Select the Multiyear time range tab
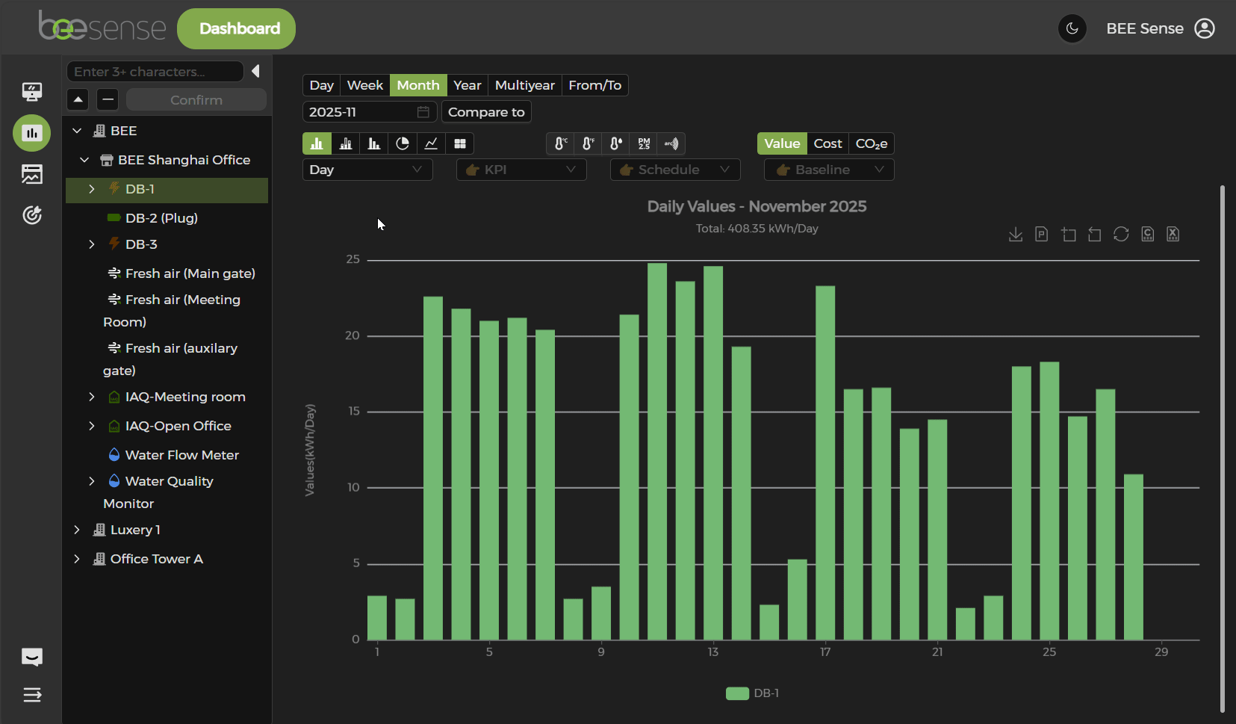This screenshot has height=724, width=1236. click(x=524, y=85)
